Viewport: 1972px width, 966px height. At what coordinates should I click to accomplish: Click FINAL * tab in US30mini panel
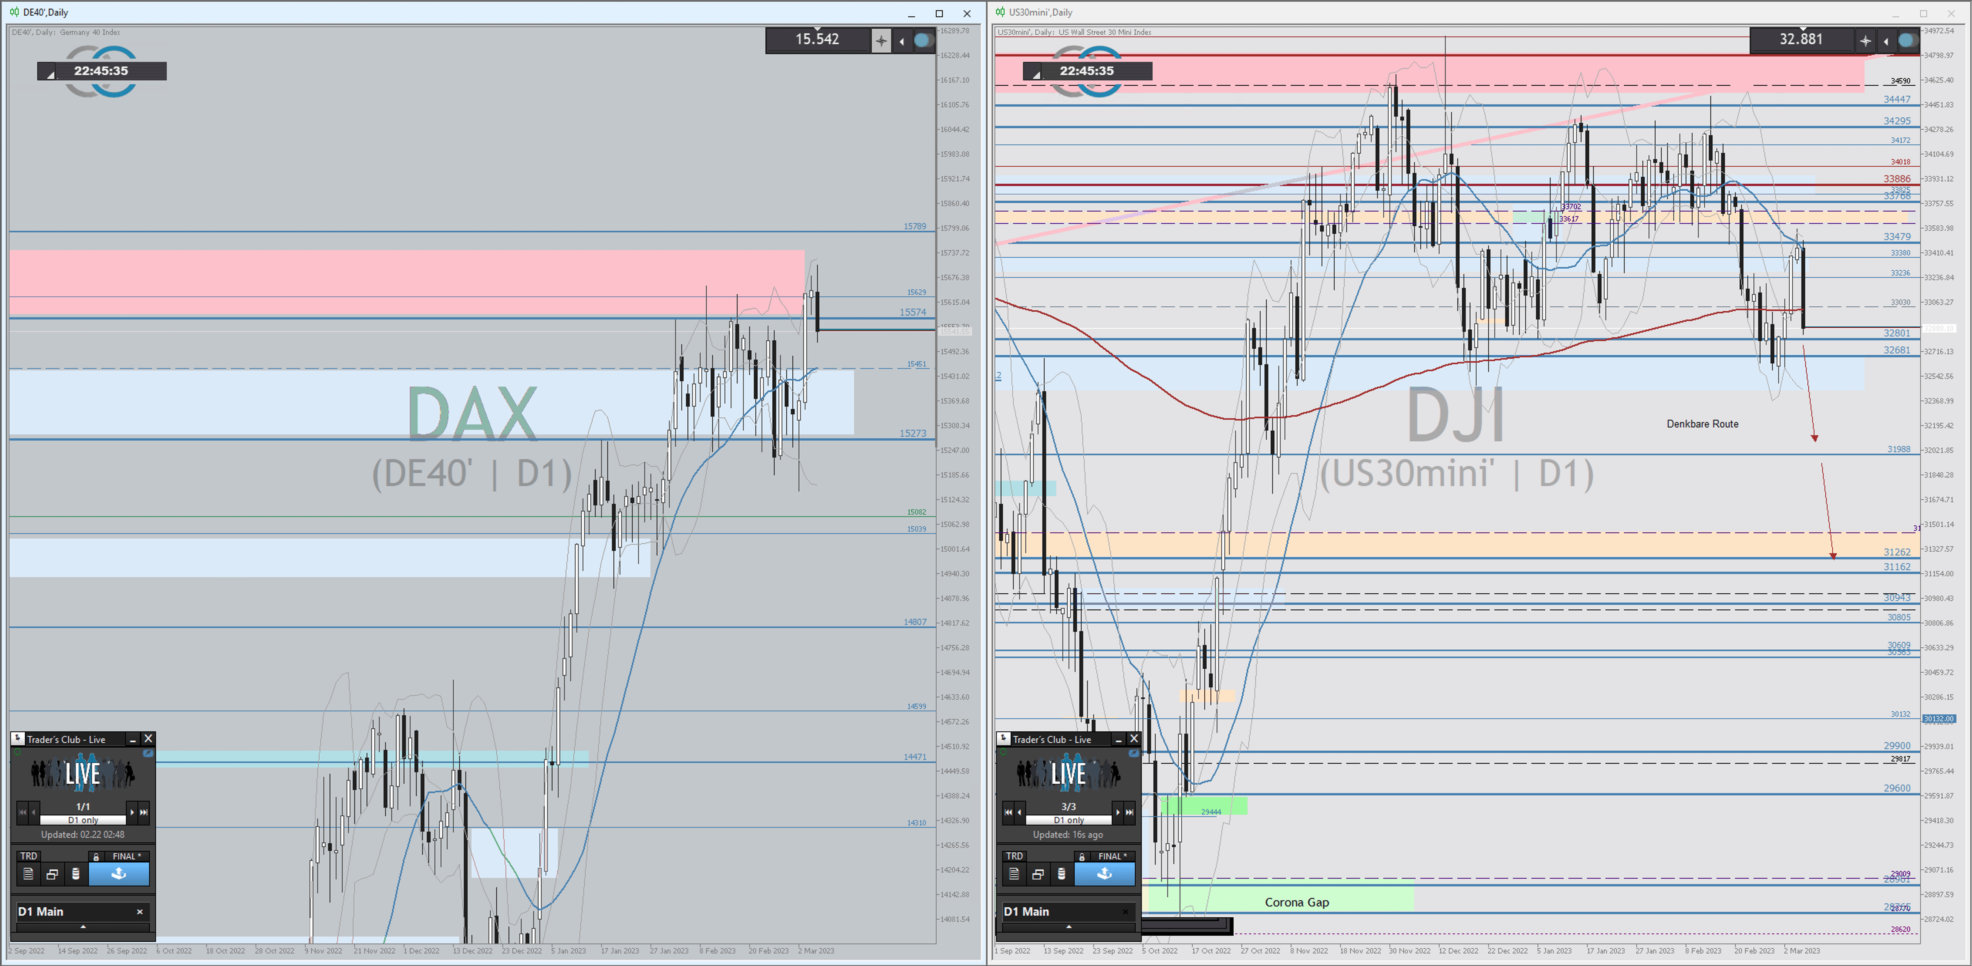(1112, 856)
